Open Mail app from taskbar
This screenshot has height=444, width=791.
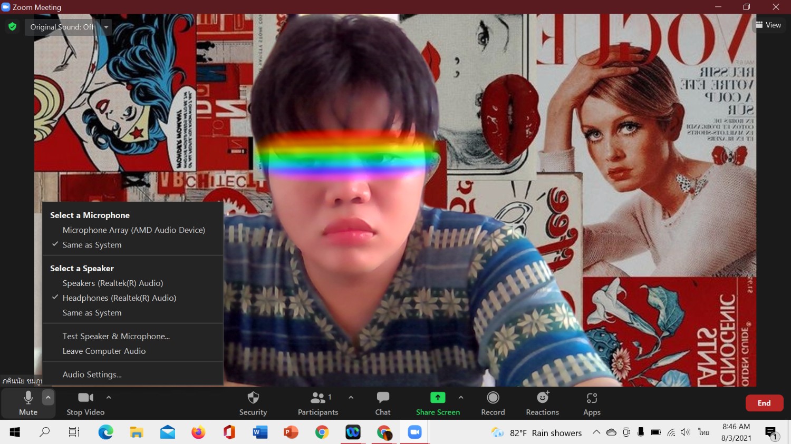click(168, 432)
